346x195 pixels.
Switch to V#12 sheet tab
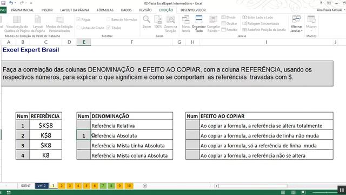pos(42,186)
